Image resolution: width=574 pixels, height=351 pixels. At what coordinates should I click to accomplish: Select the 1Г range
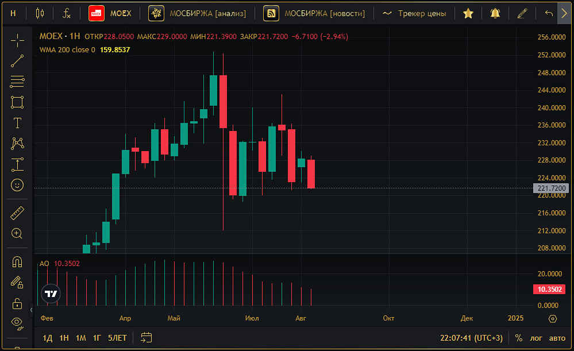coord(97,338)
